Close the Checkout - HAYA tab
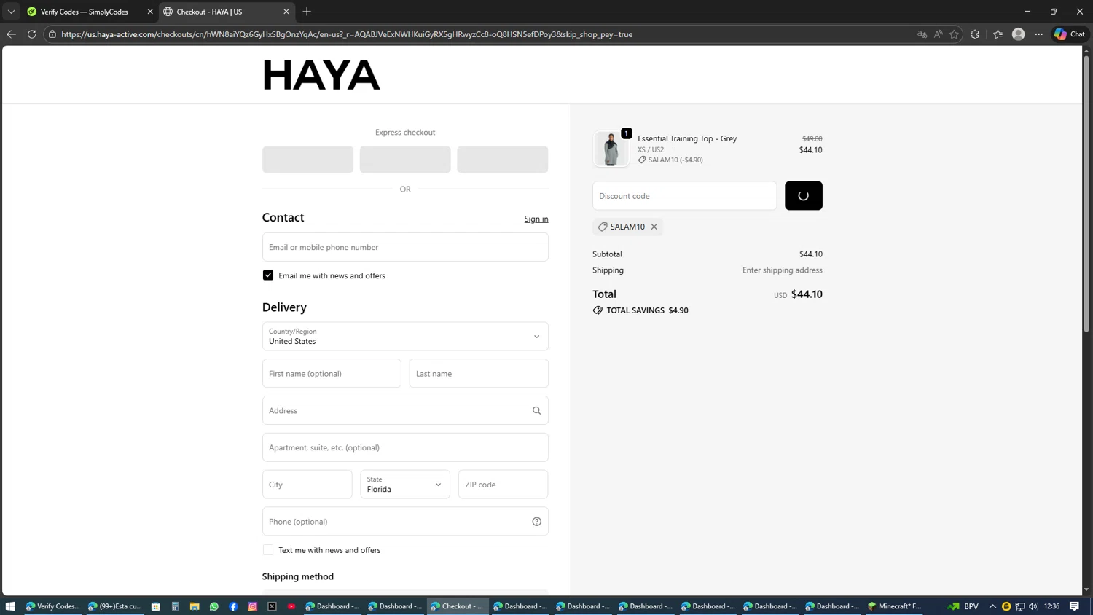 point(286,12)
